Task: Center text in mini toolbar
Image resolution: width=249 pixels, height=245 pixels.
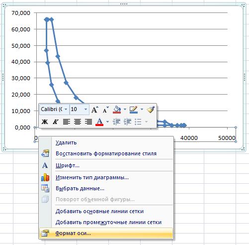Action: (x=78, y=122)
